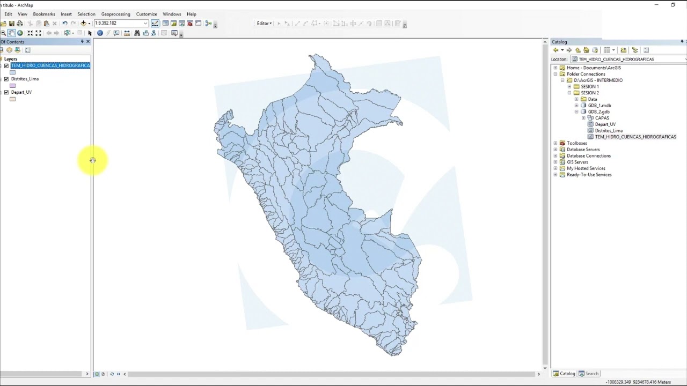Viewport: 687px width, 386px height.
Task: Toggle Contents Panel in Catalog
Action: pyautogui.click(x=635, y=50)
